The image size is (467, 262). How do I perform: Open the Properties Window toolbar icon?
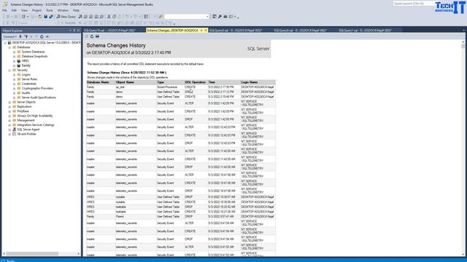[x=215, y=17]
